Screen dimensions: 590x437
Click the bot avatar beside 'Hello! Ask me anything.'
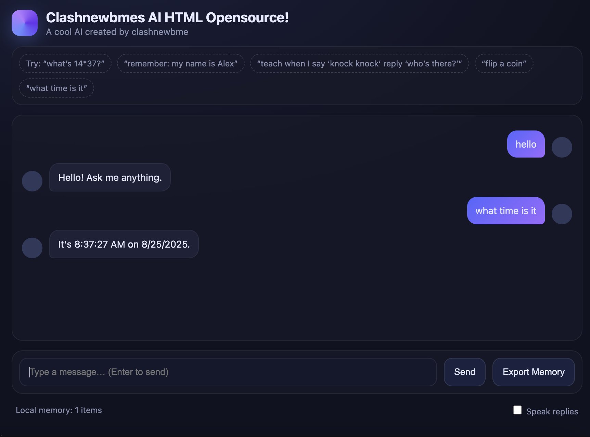(32, 181)
